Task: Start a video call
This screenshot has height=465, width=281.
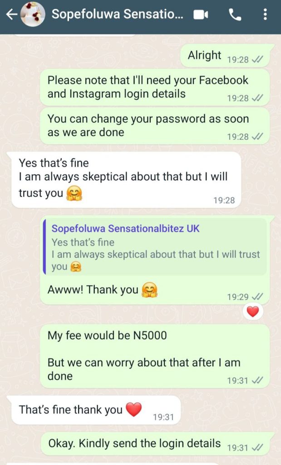Action: [x=201, y=15]
